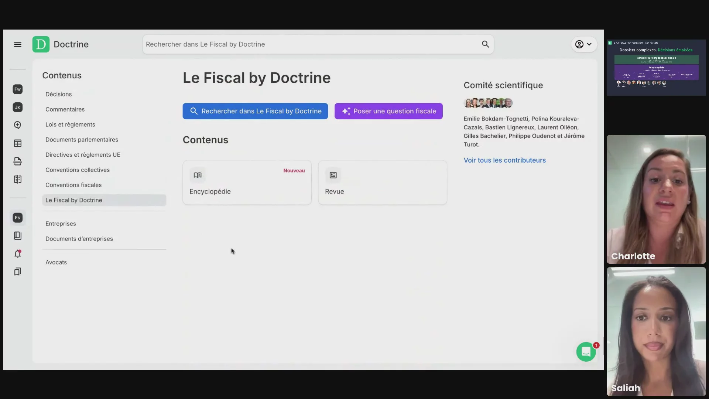The height and width of the screenshot is (399, 709).
Task: Click the Doctrine green D logo
Action: [x=41, y=44]
